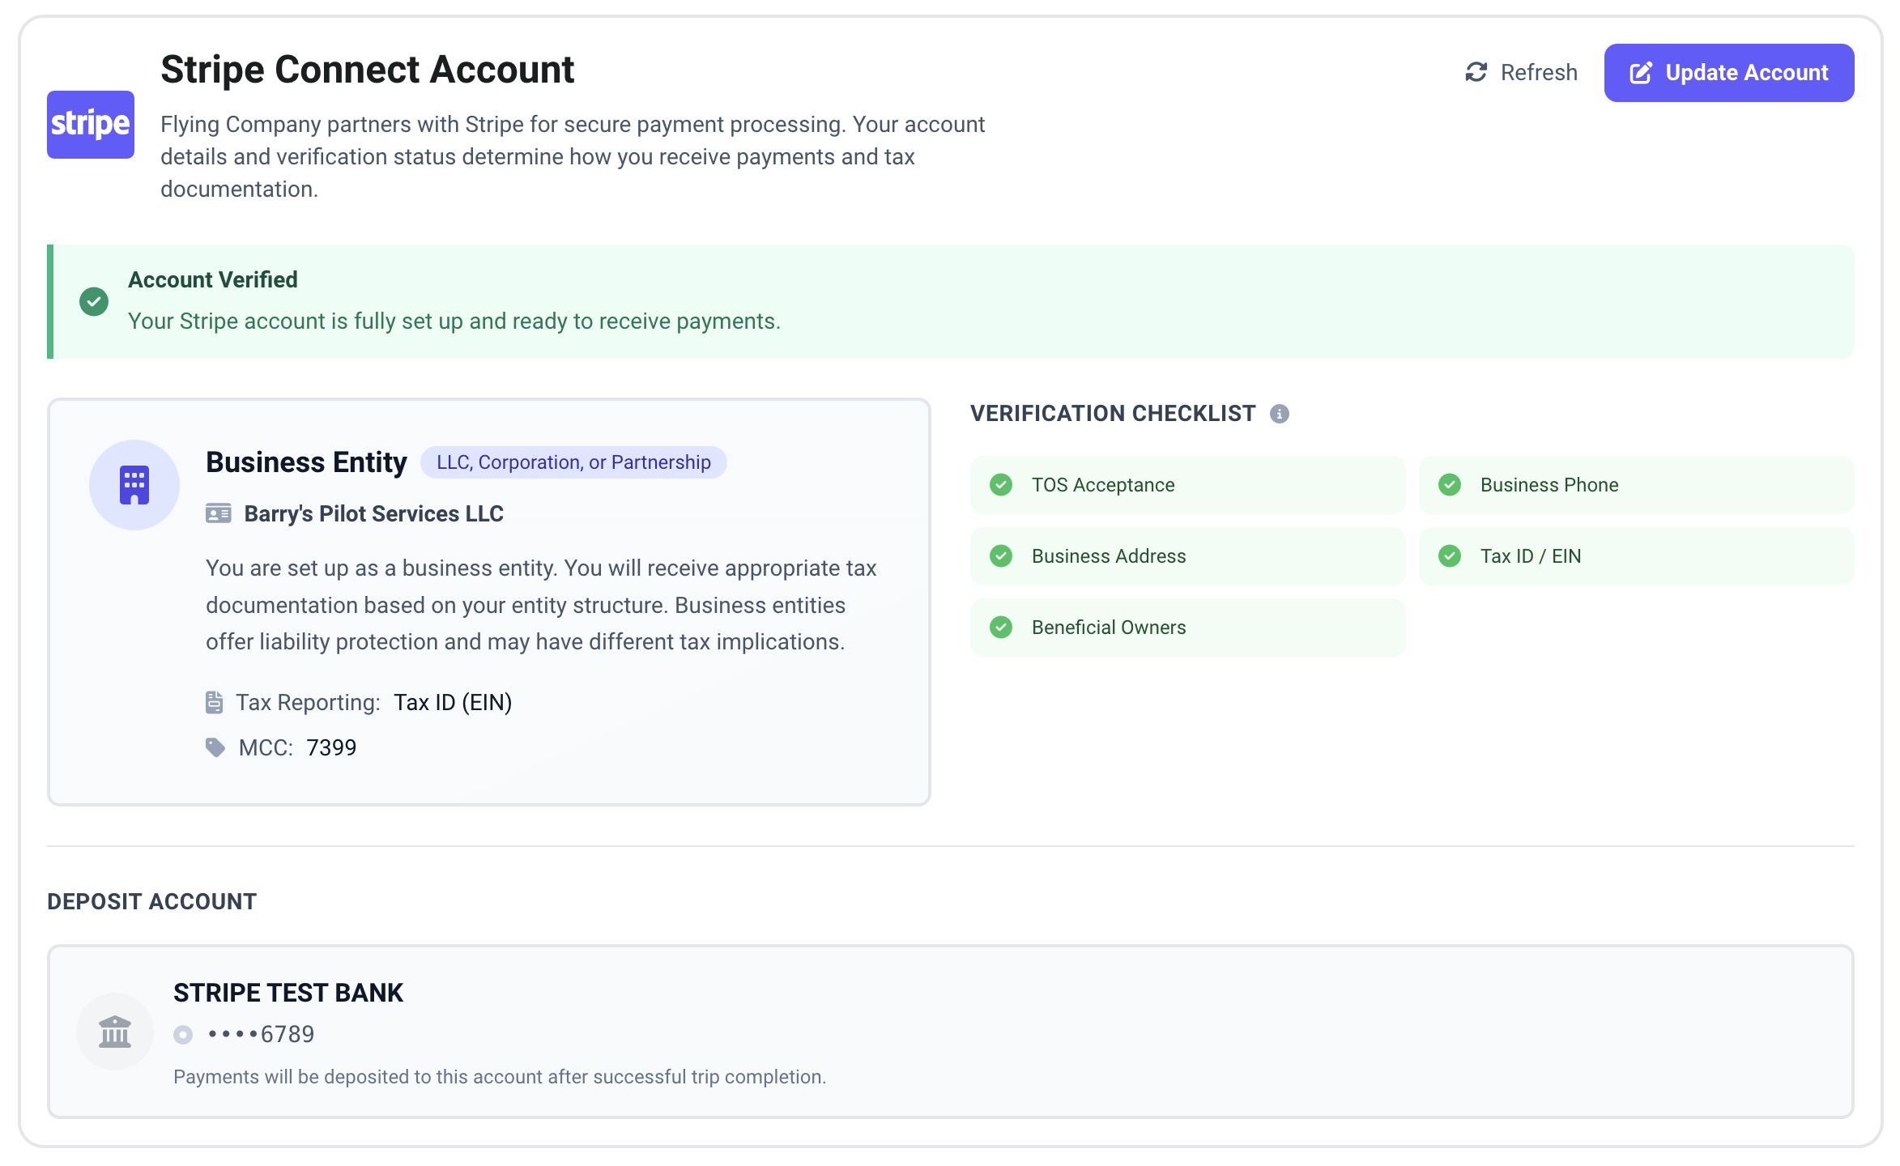Click the TOS Acceptance checkmark
The width and height of the screenshot is (1900, 1166).
tap(1001, 485)
